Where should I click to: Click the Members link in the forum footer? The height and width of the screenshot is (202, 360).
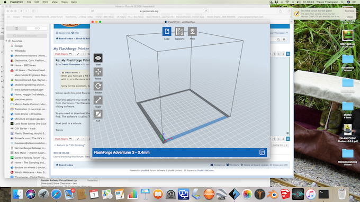point(232,165)
